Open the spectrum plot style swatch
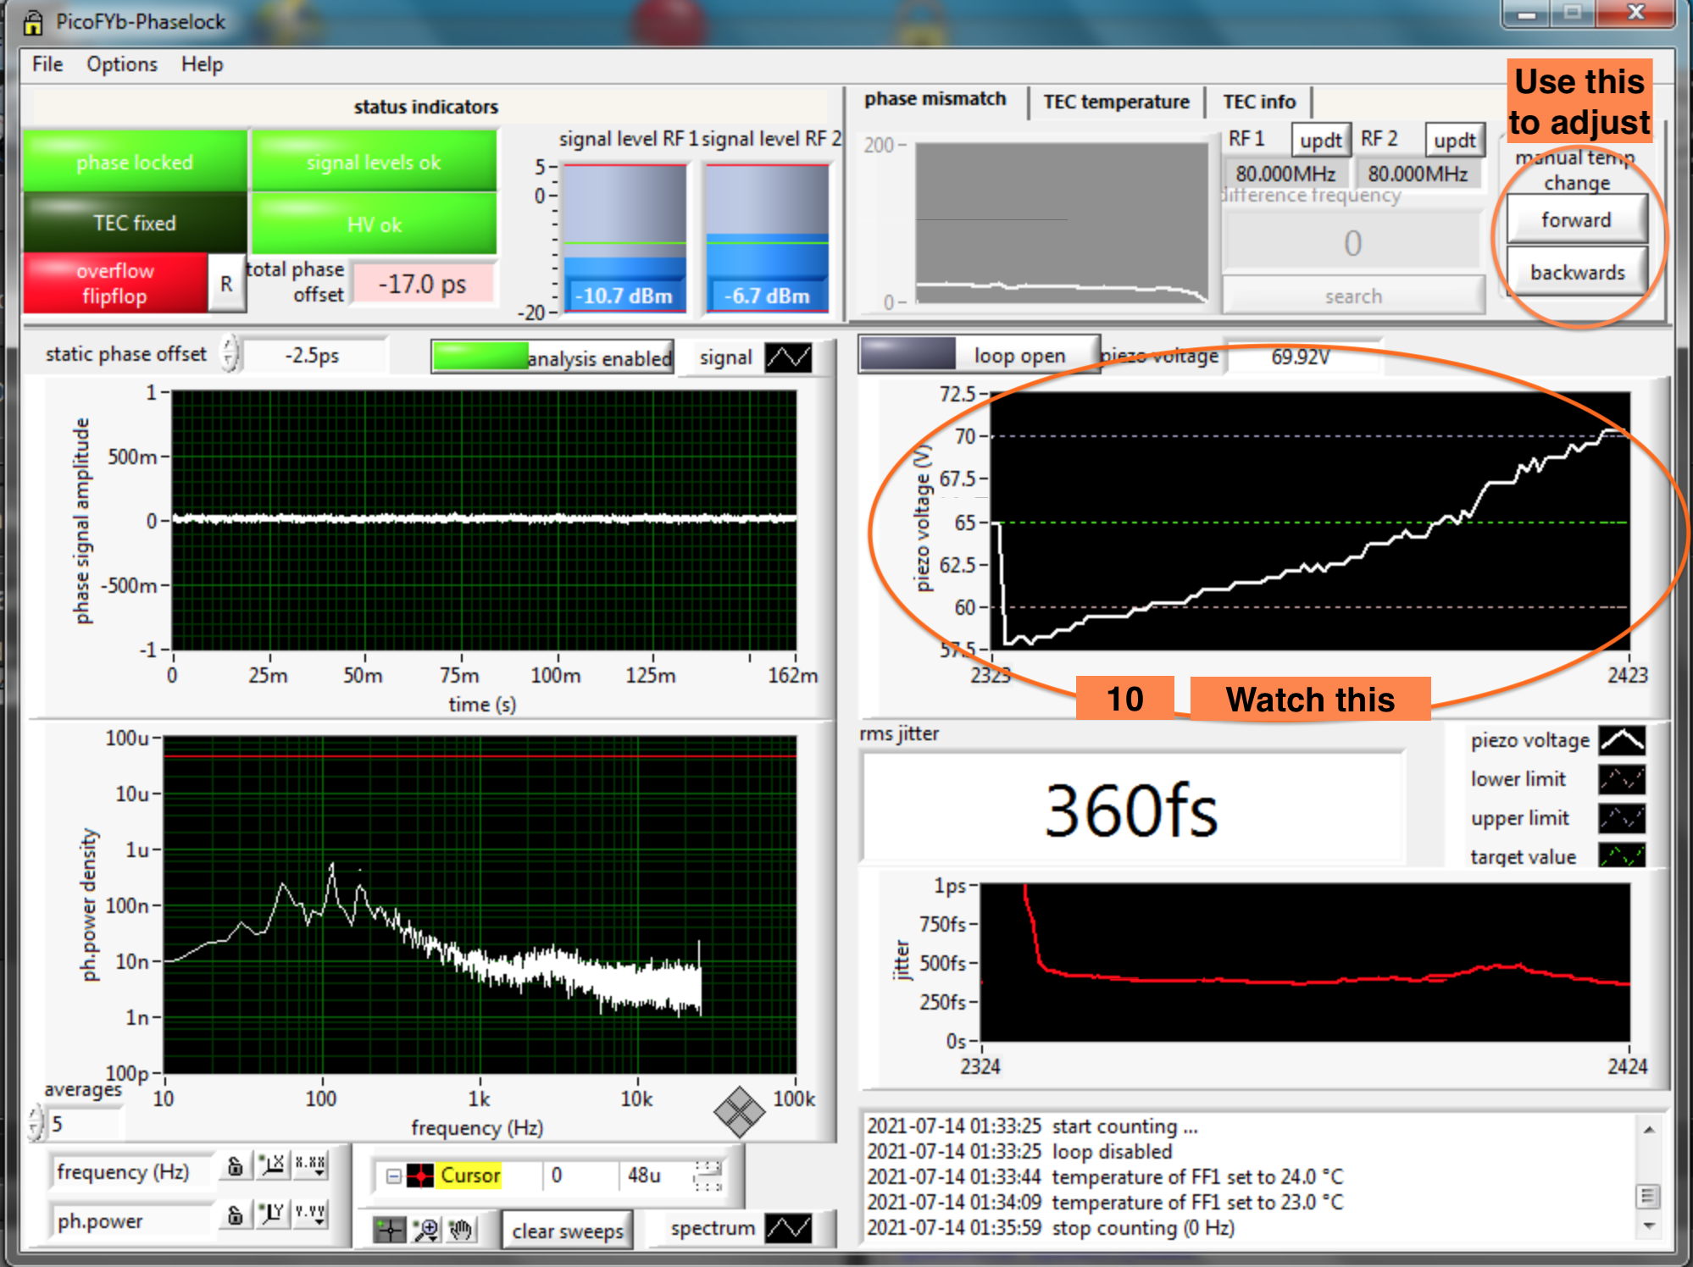 click(x=788, y=1228)
